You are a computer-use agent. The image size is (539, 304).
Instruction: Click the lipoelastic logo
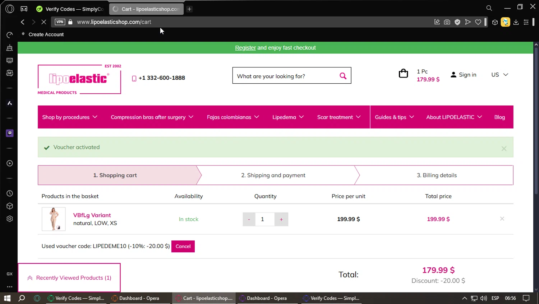point(79,79)
